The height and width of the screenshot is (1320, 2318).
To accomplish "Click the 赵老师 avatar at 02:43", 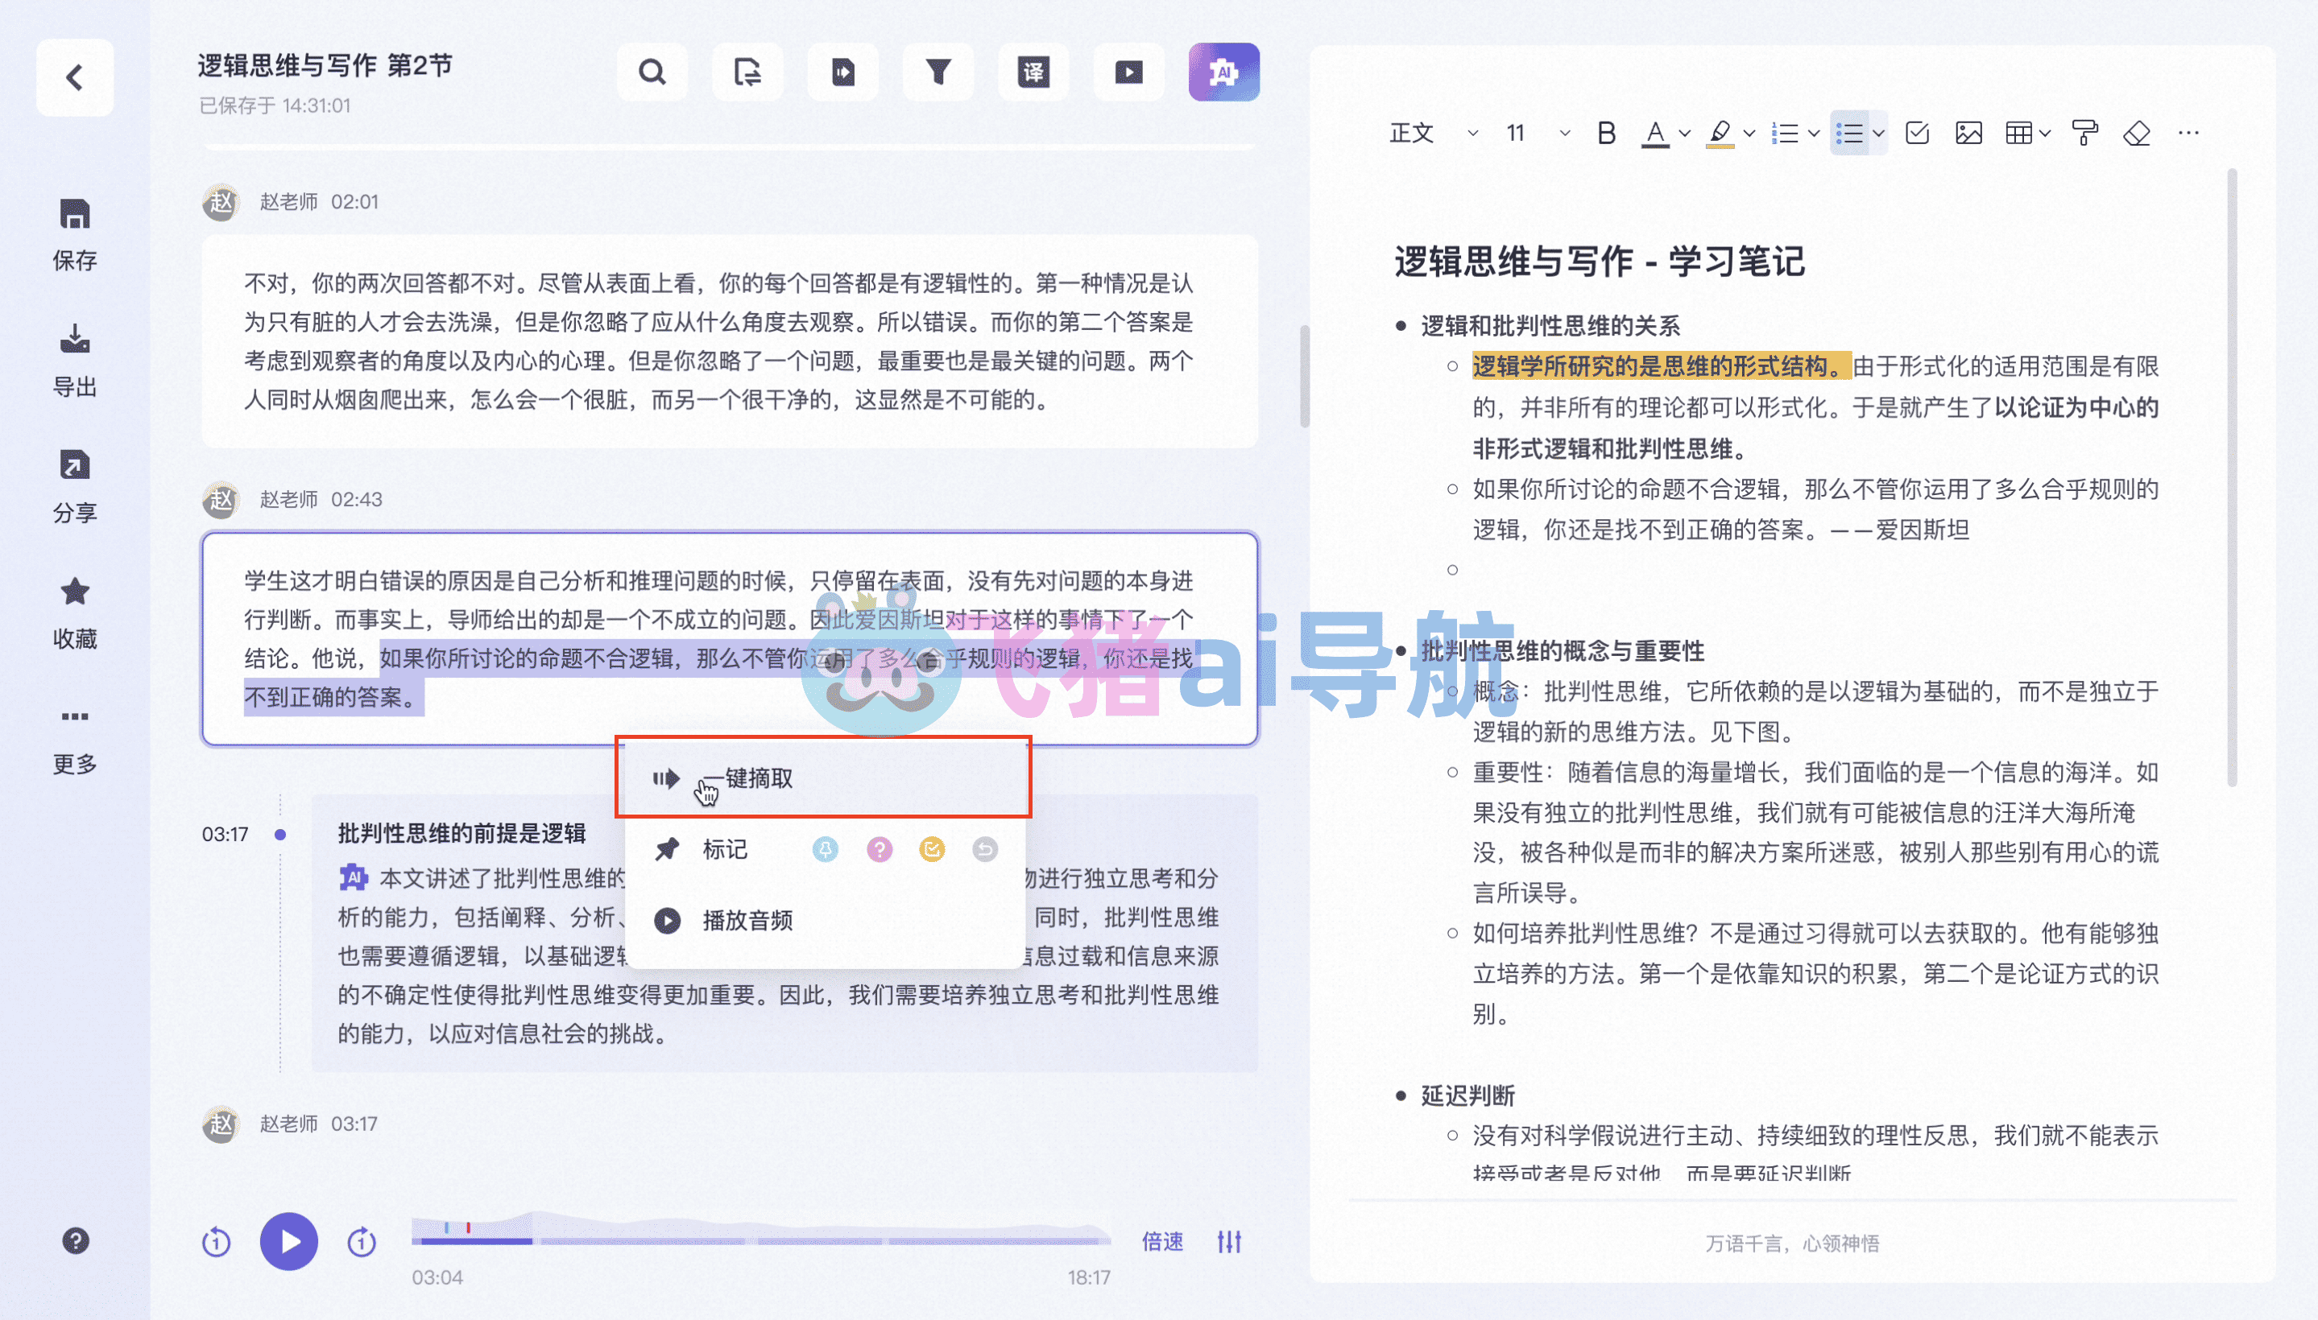I will (220, 499).
